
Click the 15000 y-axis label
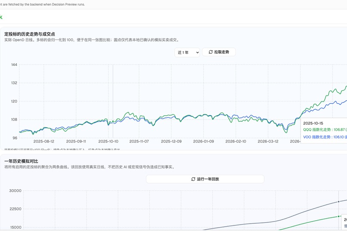tap(15, 228)
